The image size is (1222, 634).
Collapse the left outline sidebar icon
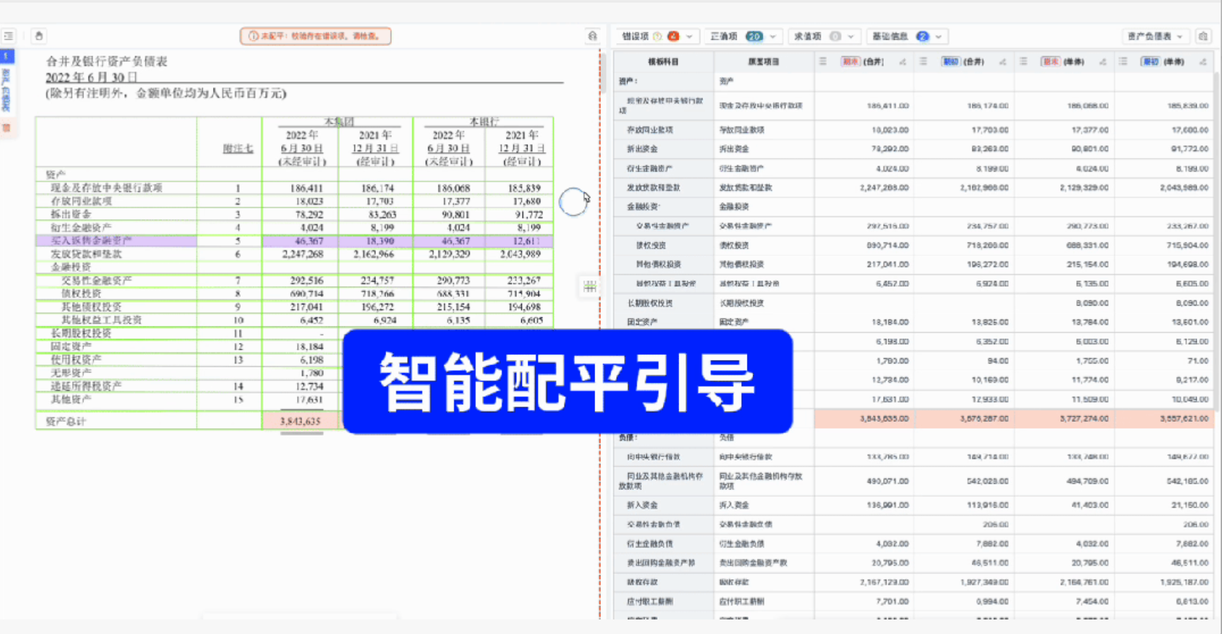coord(9,36)
